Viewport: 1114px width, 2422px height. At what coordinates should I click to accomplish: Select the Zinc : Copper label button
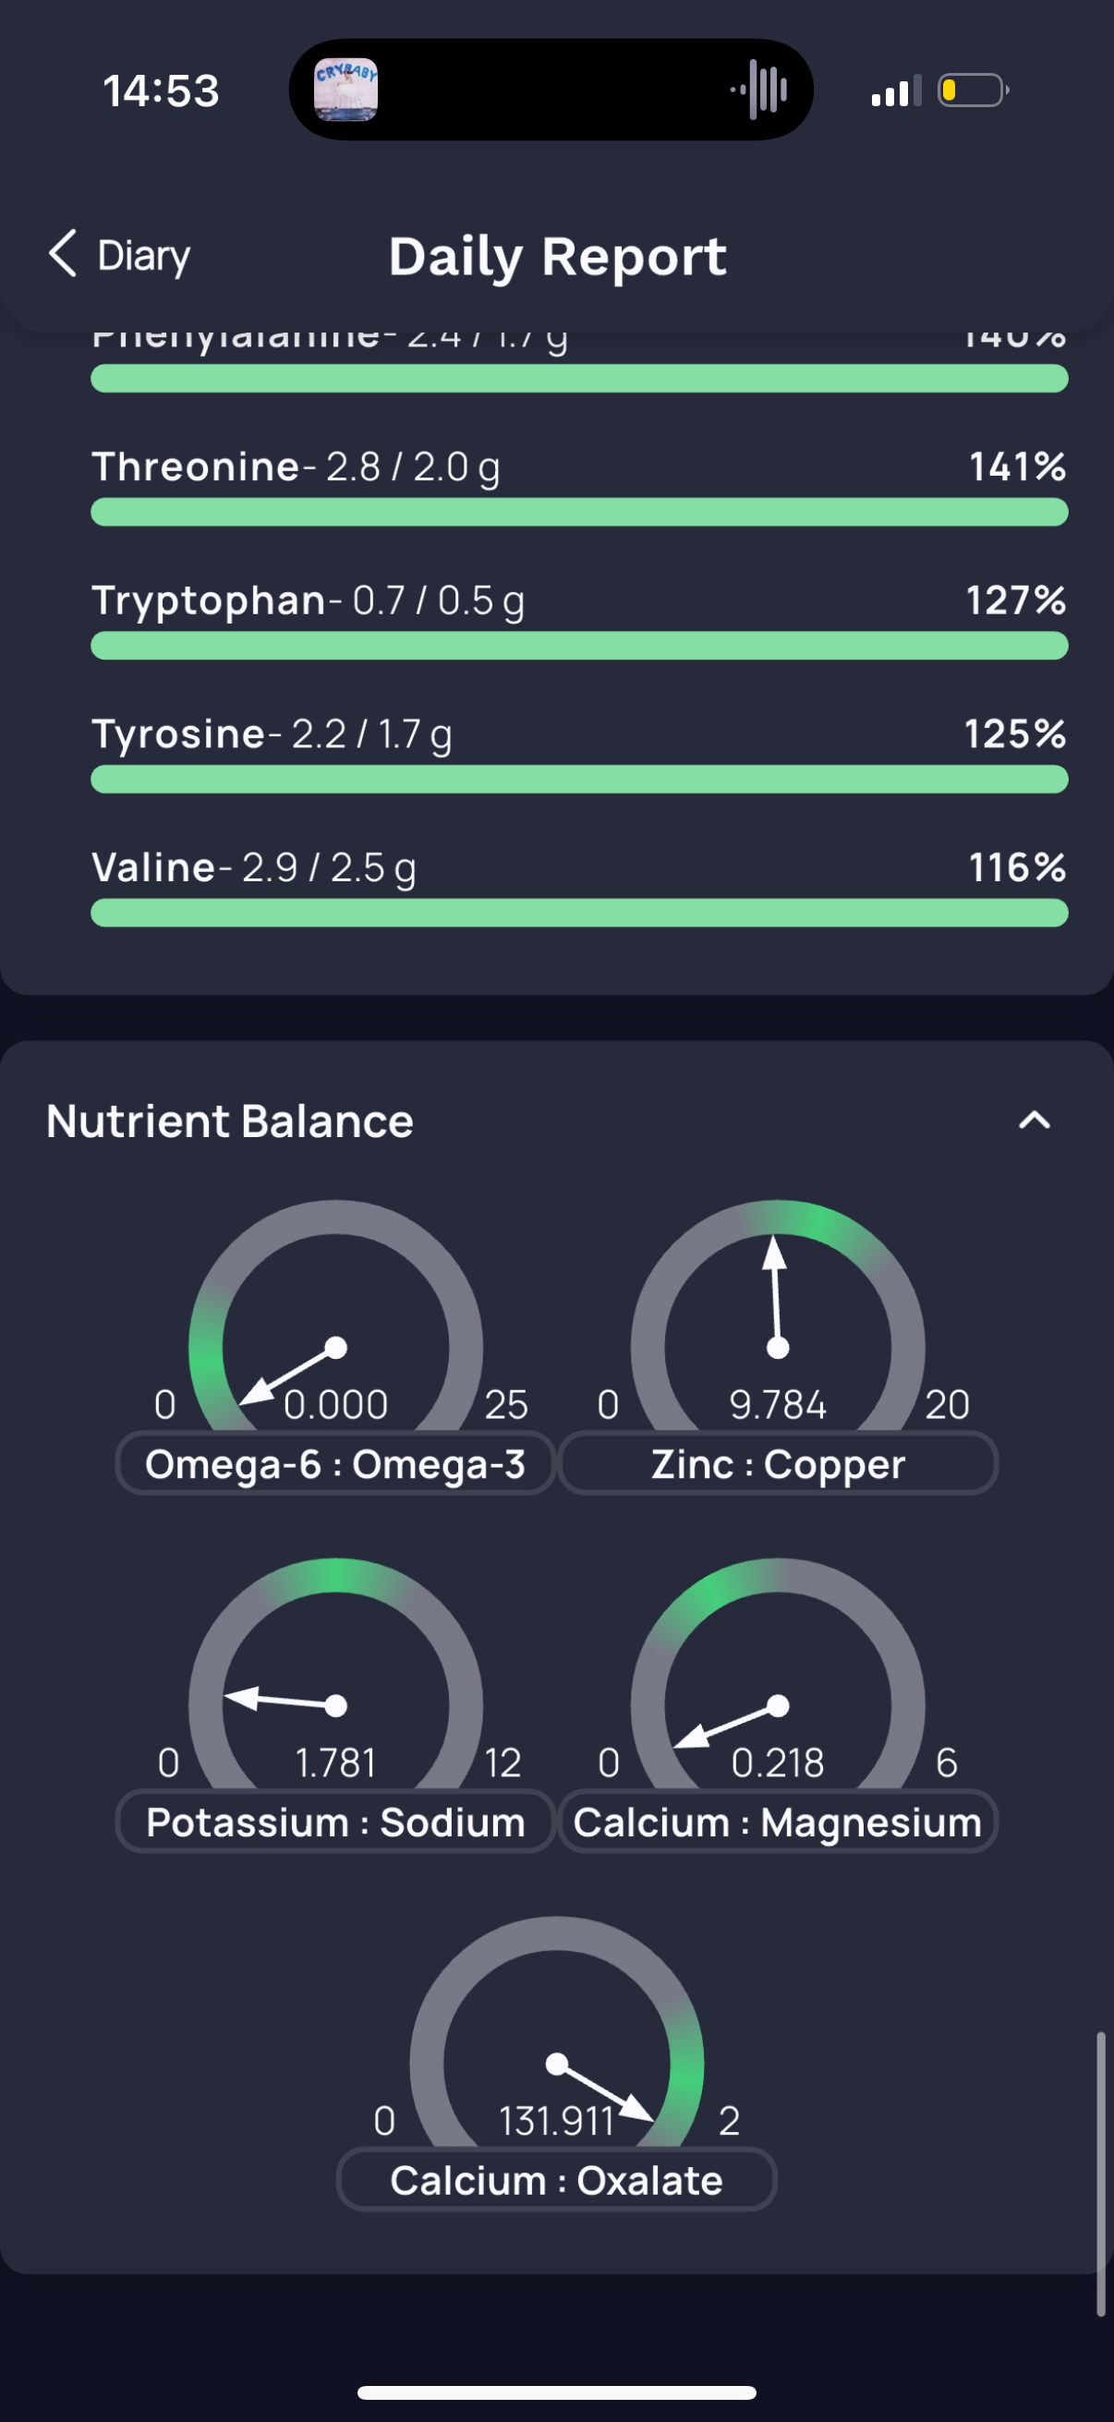[778, 1464]
